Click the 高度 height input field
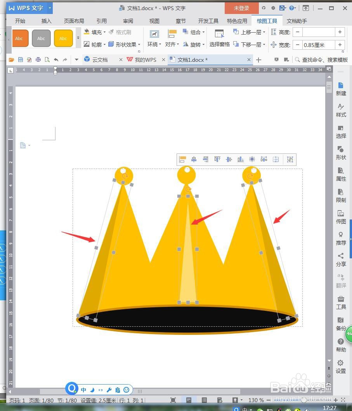 (319, 32)
